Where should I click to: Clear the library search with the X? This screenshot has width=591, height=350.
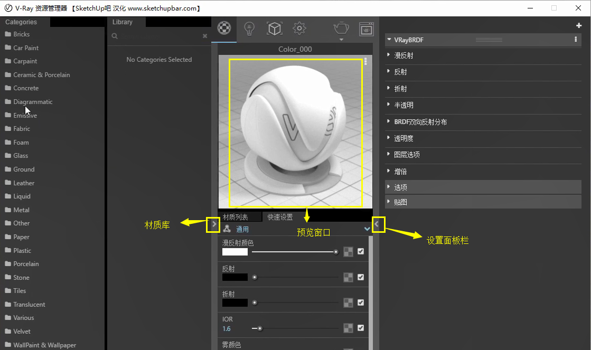[205, 36]
